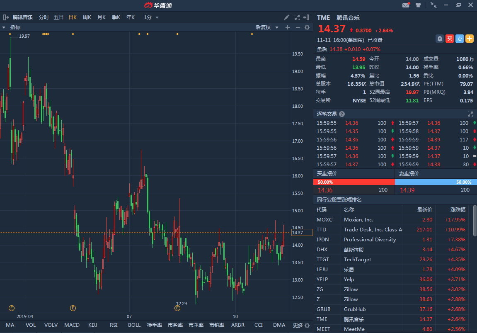Expand the trade ticks panel
Image resolution: width=477 pixels, height=333 pixels.
tap(470, 114)
